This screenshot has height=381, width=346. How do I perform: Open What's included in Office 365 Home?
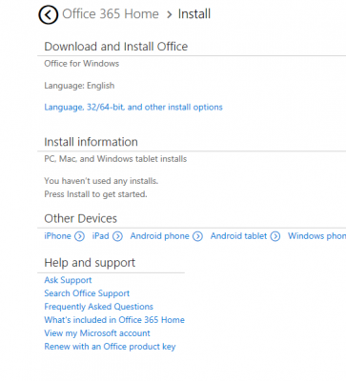click(114, 320)
